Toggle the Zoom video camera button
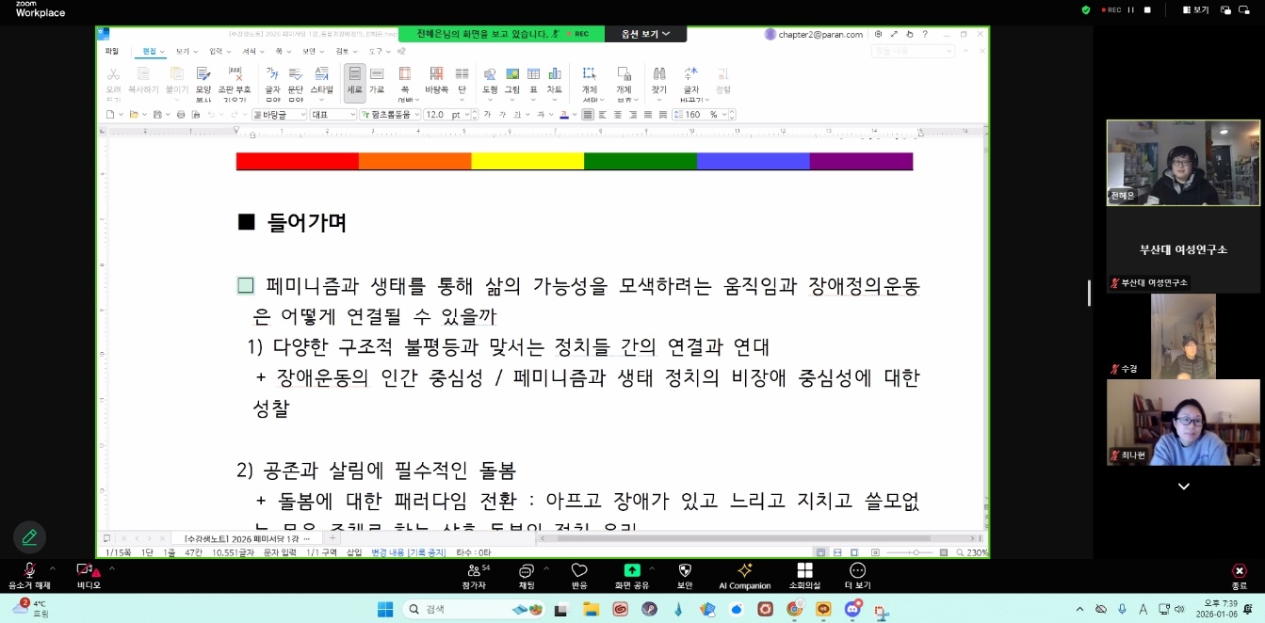Image resolution: width=1265 pixels, height=623 pixels. pyautogui.click(x=85, y=570)
